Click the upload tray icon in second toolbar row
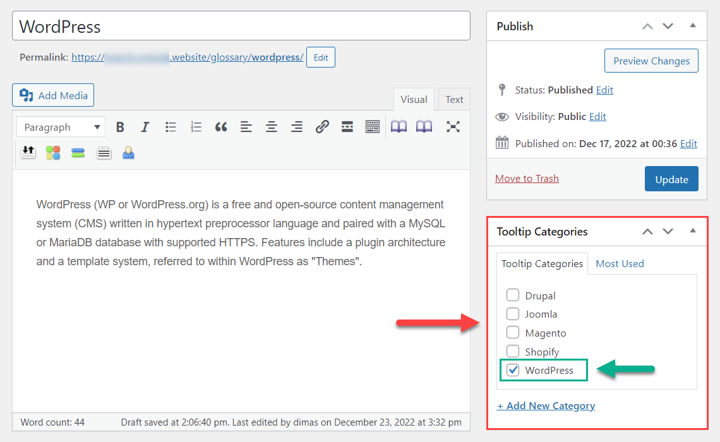This screenshot has width=720, height=442. coord(28,152)
